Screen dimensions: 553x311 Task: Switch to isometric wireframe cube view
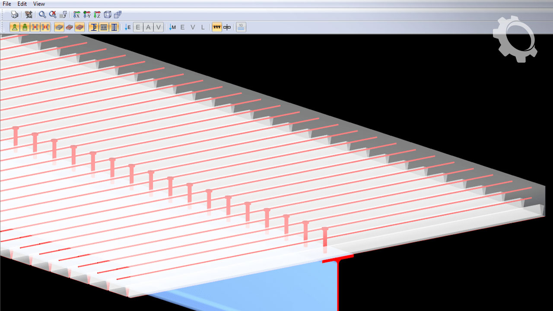[108, 14]
